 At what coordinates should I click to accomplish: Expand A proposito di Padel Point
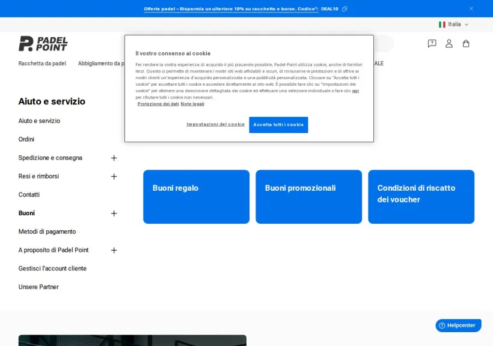pyautogui.click(x=114, y=250)
